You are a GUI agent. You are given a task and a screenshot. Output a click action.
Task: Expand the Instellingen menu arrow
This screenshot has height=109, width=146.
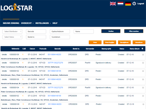(x=50, y=23)
